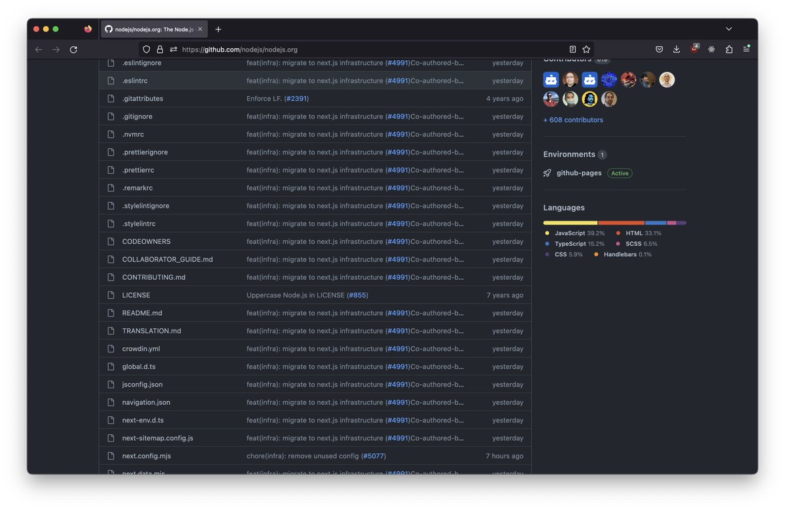Click the file icon beside LICENSE

(111, 296)
